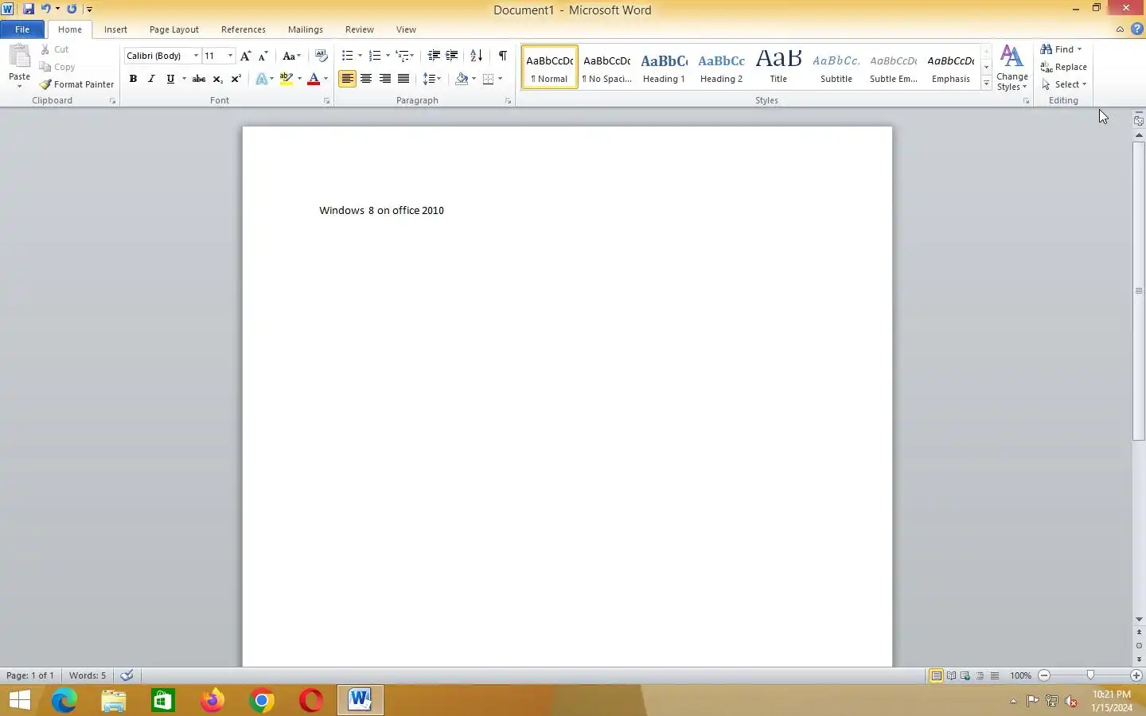This screenshot has width=1146, height=716.
Task: Set Align Text Right
Action: pyautogui.click(x=385, y=79)
